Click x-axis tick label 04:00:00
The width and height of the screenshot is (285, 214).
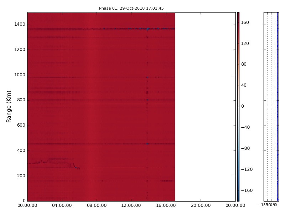click(x=62, y=205)
